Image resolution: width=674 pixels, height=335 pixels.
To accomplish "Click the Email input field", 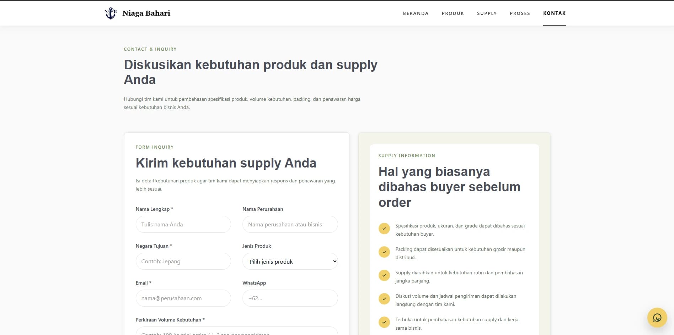I will (x=183, y=298).
